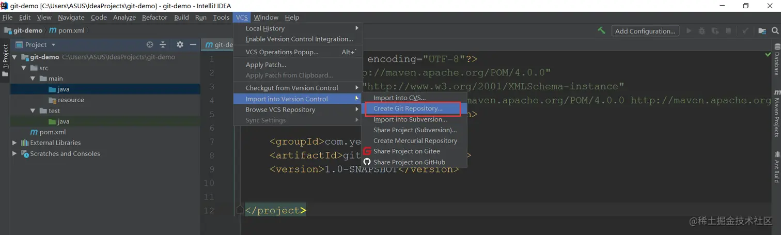The height and width of the screenshot is (235, 781).
Task: Click the checkmark icon in toolbar
Action: [x=745, y=31]
